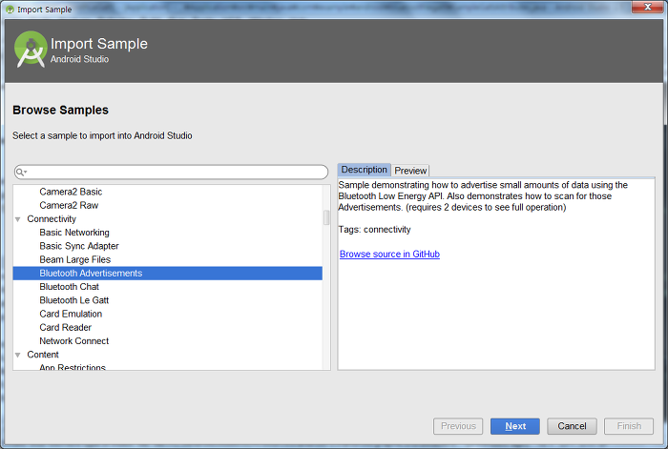Select the Basic Networking sample

coord(74,233)
